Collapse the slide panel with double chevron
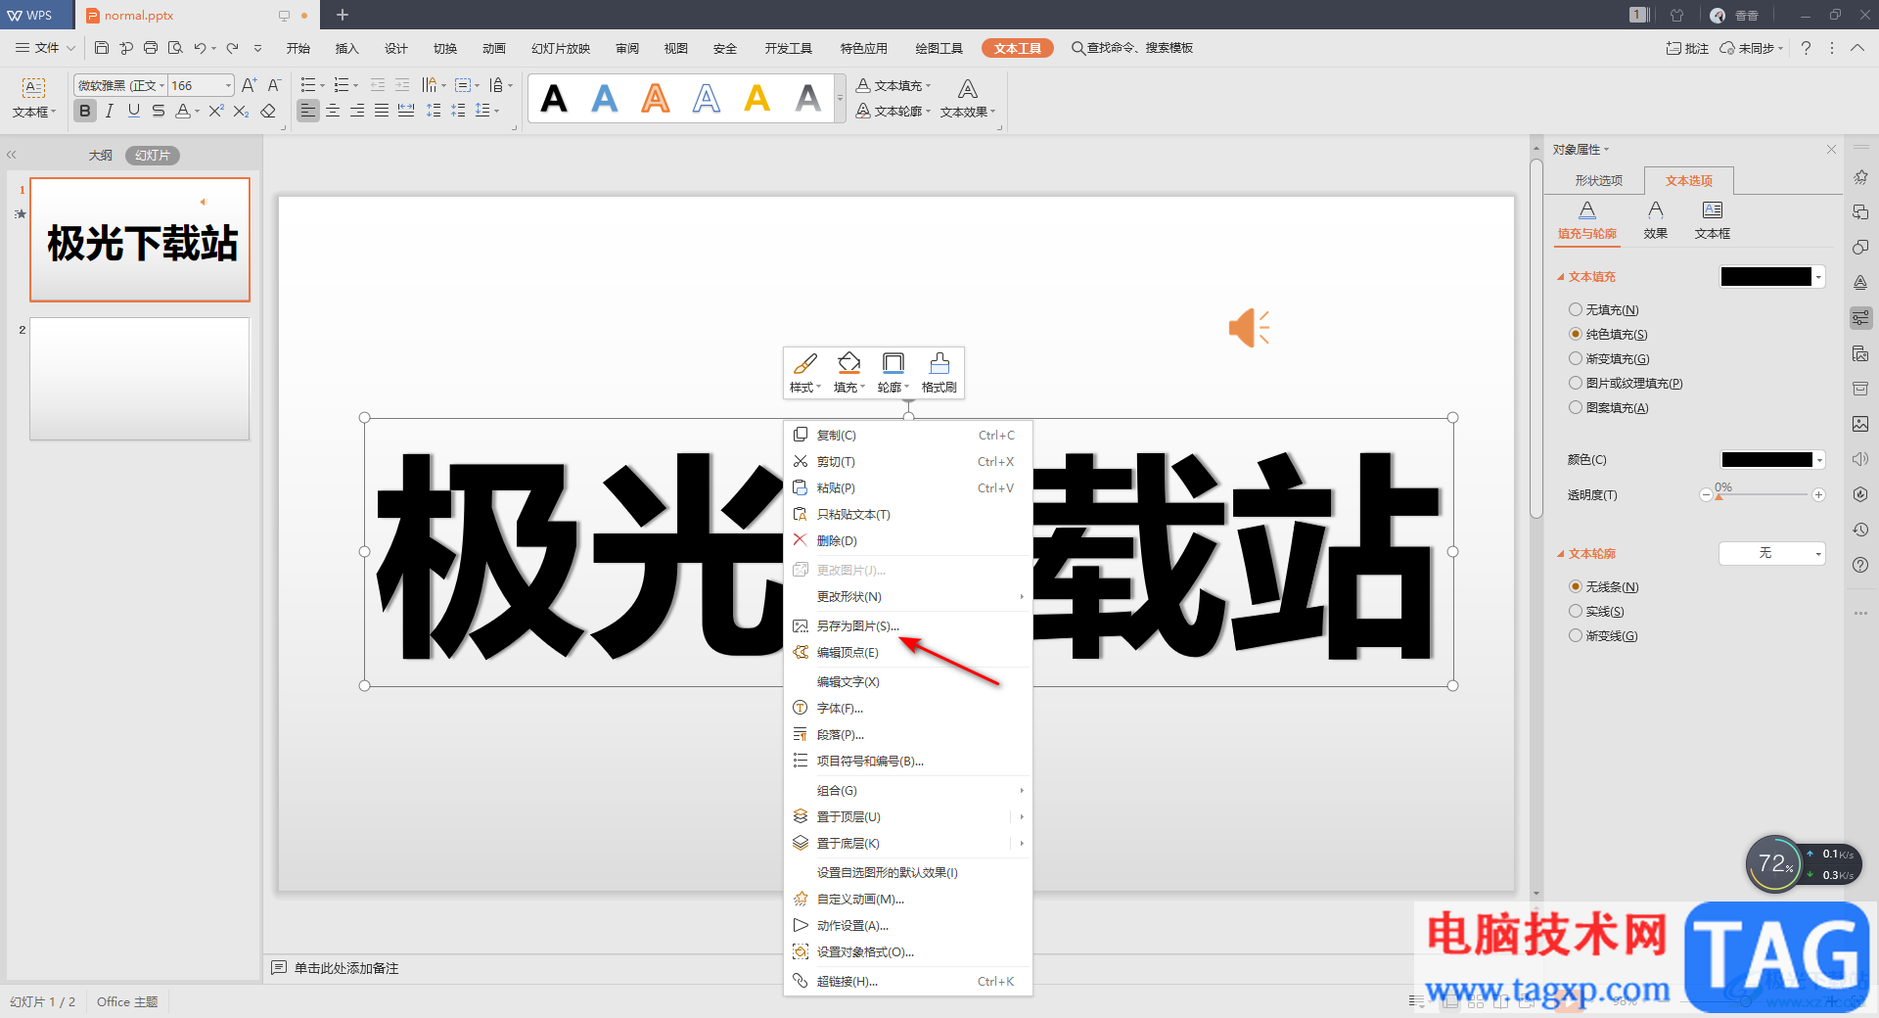The image size is (1879, 1018). (x=12, y=155)
